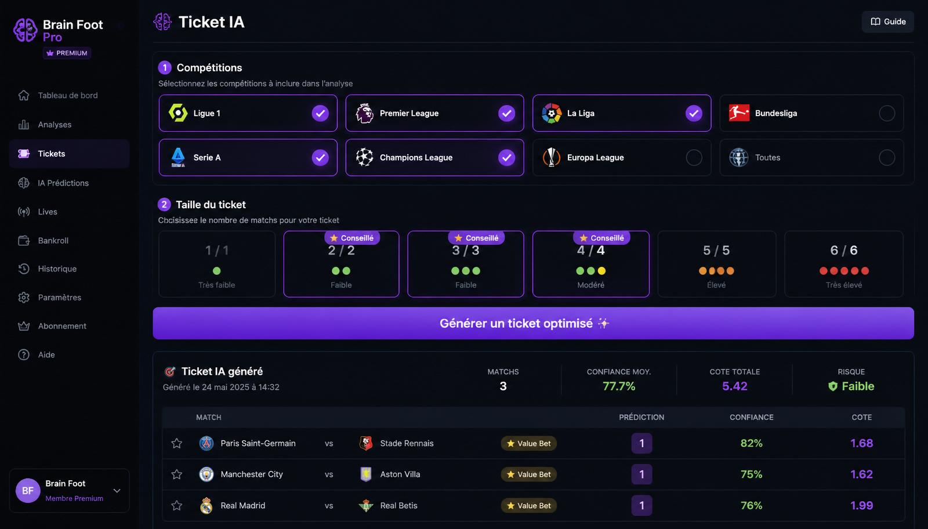Click the Premier League lion logo

tap(364, 113)
